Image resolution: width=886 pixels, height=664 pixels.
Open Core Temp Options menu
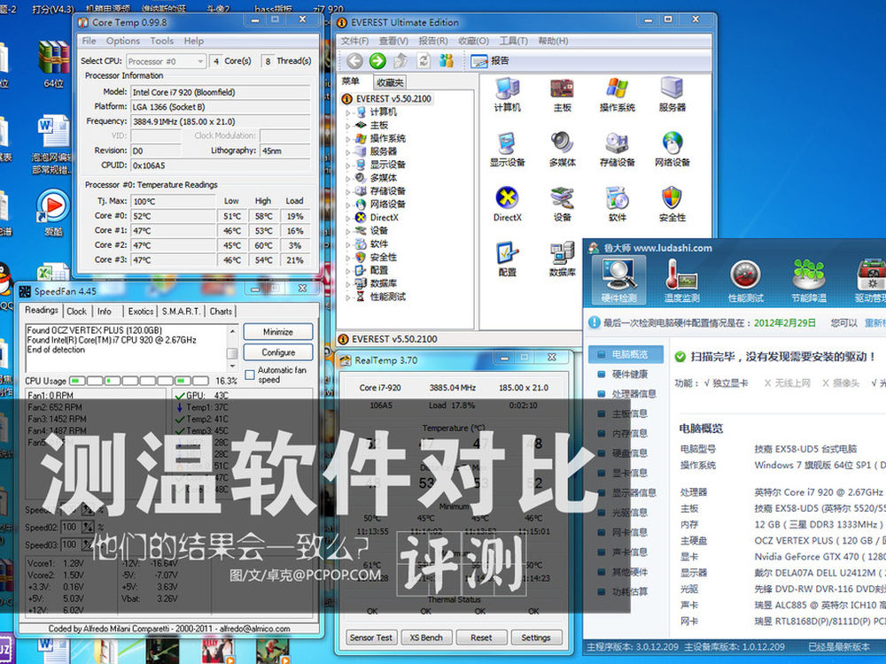122,41
